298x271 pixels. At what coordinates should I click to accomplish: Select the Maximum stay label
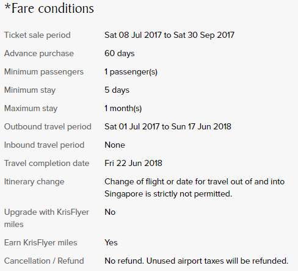(31, 109)
